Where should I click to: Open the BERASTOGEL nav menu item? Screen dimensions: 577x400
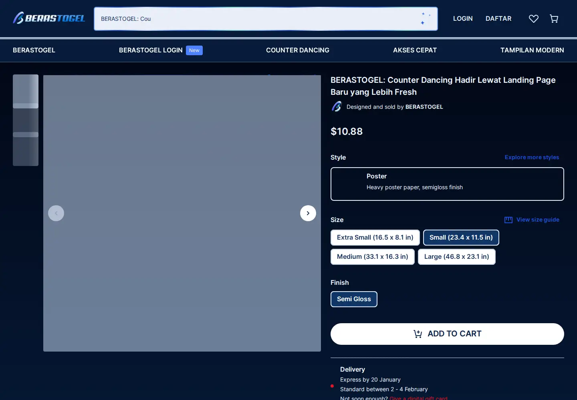point(34,50)
